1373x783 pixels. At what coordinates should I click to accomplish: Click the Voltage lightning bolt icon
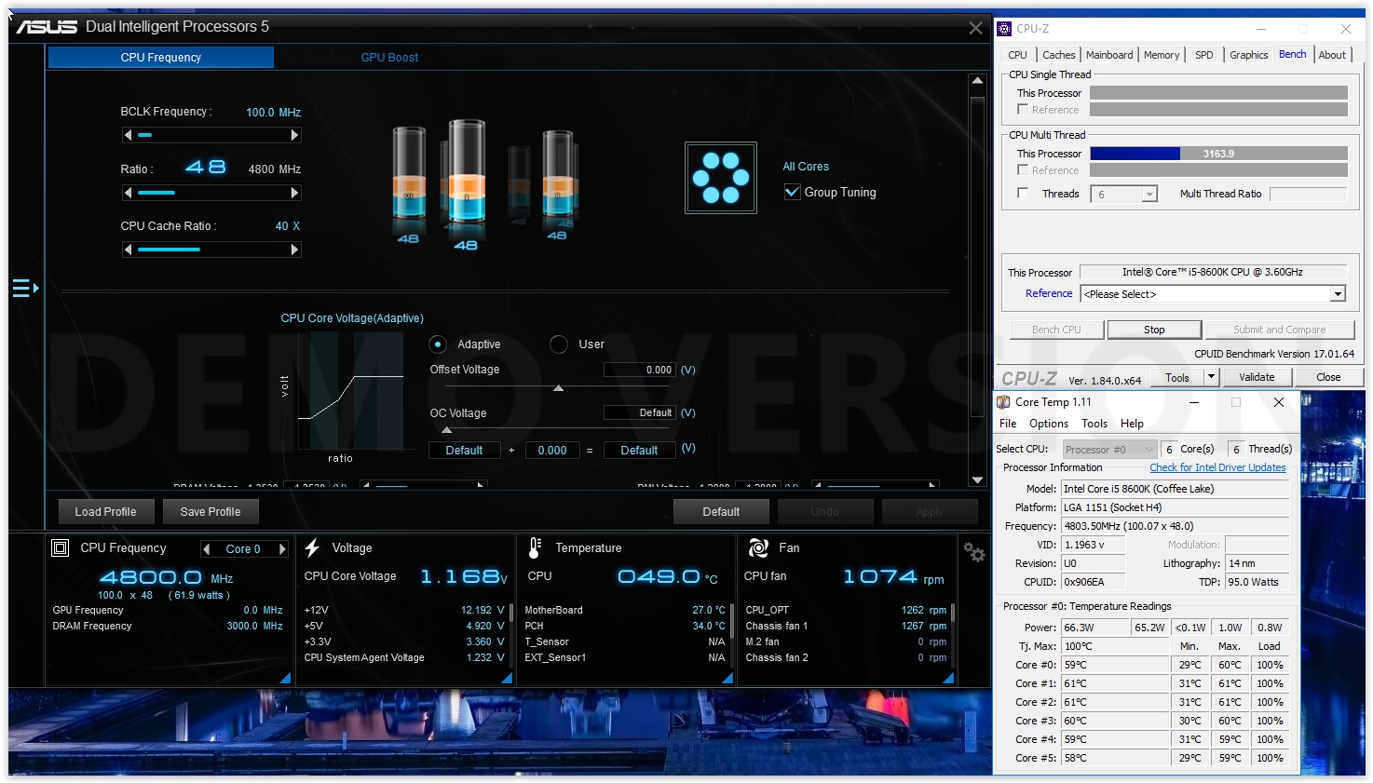click(x=312, y=548)
